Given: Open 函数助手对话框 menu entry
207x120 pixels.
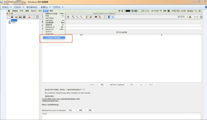Looking at the screenshot, I should coord(54,14).
